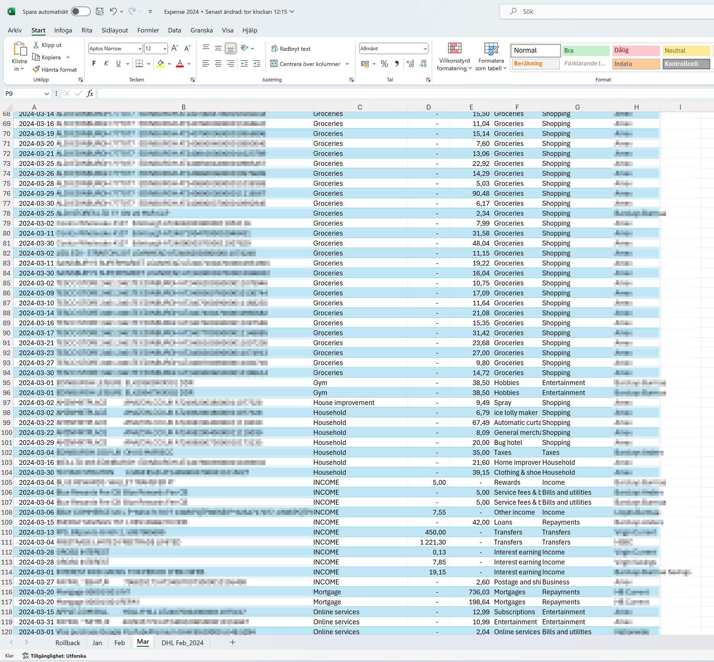The height and width of the screenshot is (662, 714).
Task: Click the cell borders icon
Action: (139, 64)
